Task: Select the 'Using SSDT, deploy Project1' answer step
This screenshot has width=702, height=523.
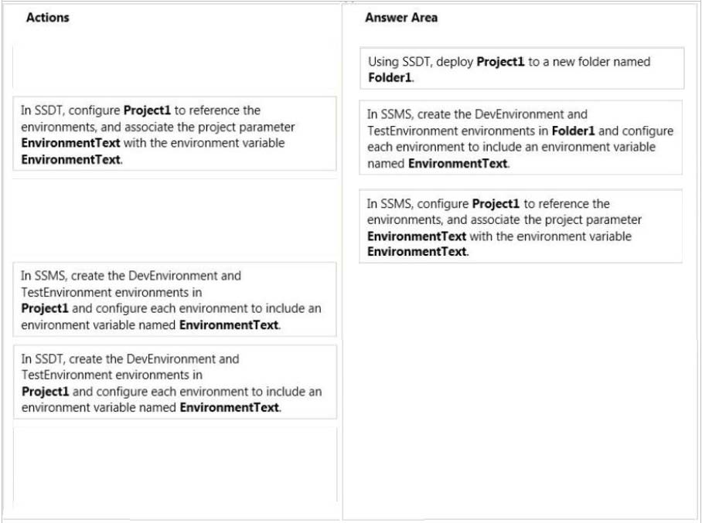Action: click(x=522, y=69)
